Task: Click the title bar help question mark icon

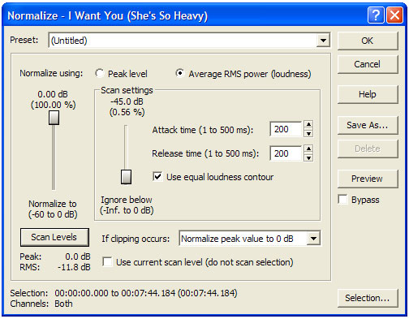Action: pyautogui.click(x=376, y=15)
